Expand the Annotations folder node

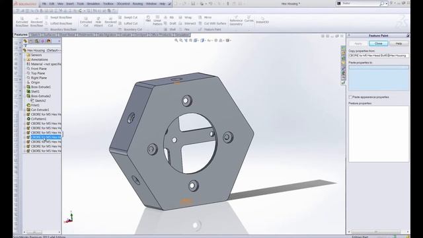coord(24,59)
